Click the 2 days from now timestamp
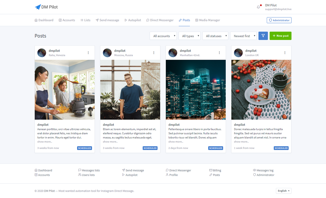Image resolution: width=326 pixels, height=198 pixels. click(x=178, y=148)
